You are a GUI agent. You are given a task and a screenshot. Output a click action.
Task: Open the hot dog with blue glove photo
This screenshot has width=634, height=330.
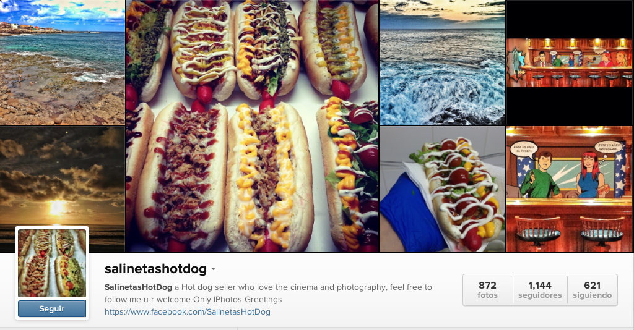[442, 189]
